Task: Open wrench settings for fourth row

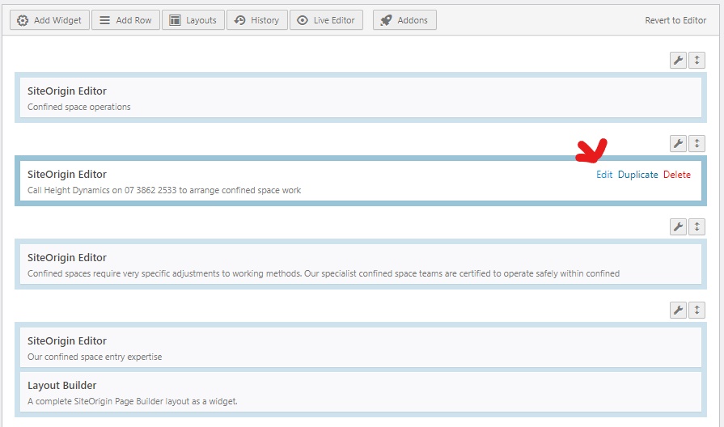Action: click(x=679, y=310)
